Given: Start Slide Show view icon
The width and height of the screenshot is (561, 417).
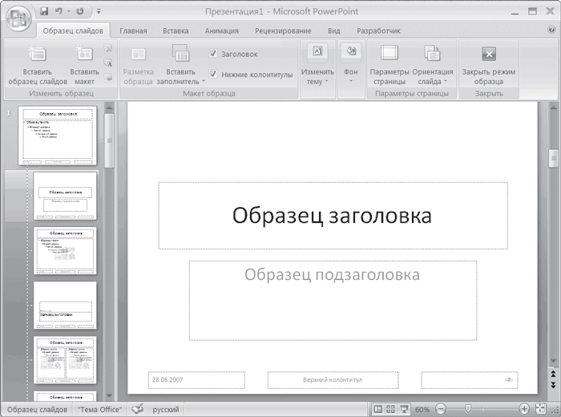Looking at the screenshot, I should pyautogui.click(x=404, y=409).
